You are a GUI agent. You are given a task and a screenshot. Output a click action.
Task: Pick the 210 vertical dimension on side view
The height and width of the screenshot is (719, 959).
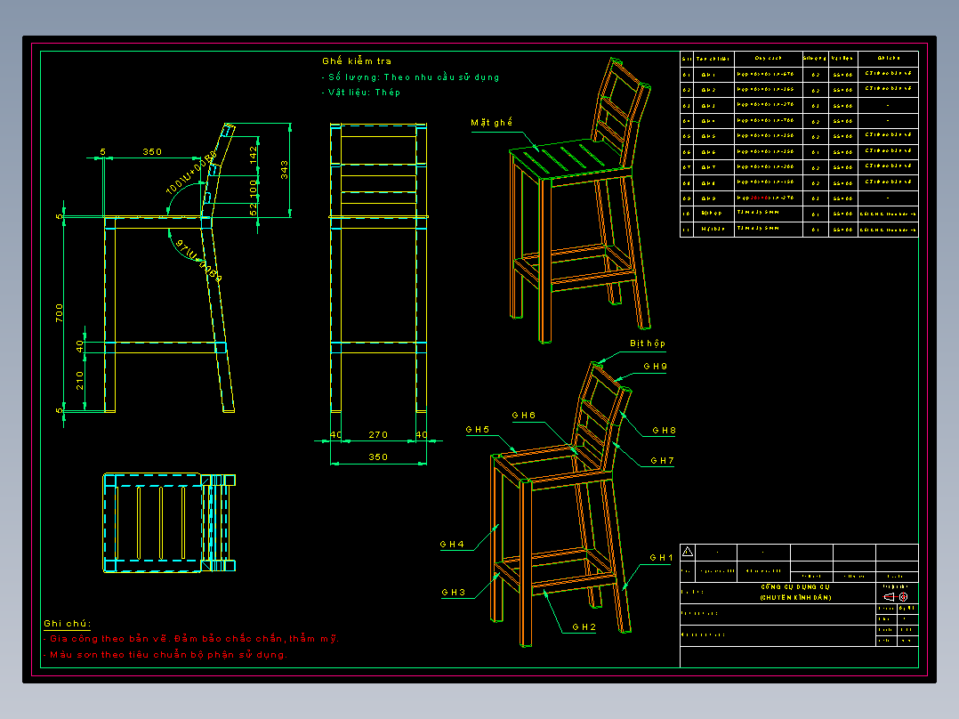pyautogui.click(x=79, y=381)
